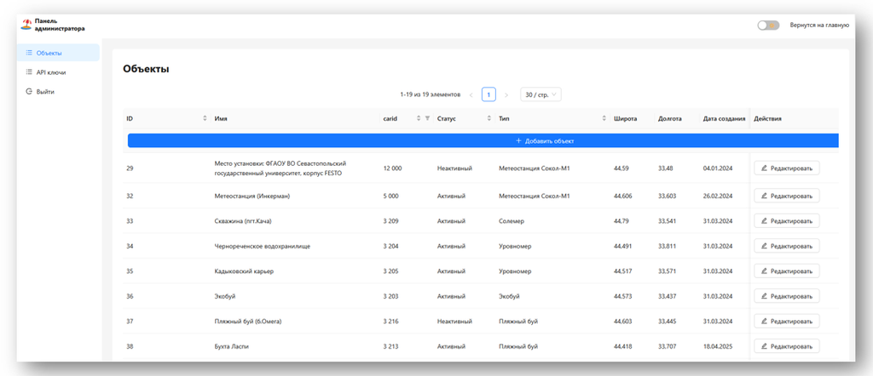873x376 pixels.
Task: Click the Действия column header
Action: tap(767, 118)
